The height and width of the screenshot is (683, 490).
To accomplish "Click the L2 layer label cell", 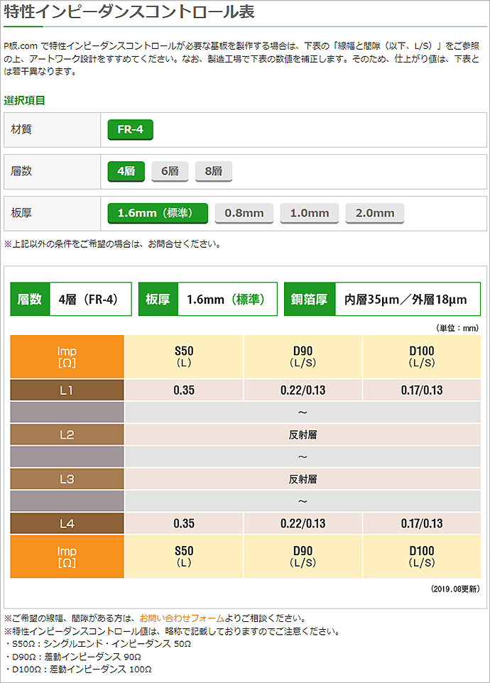I will pos(67,435).
